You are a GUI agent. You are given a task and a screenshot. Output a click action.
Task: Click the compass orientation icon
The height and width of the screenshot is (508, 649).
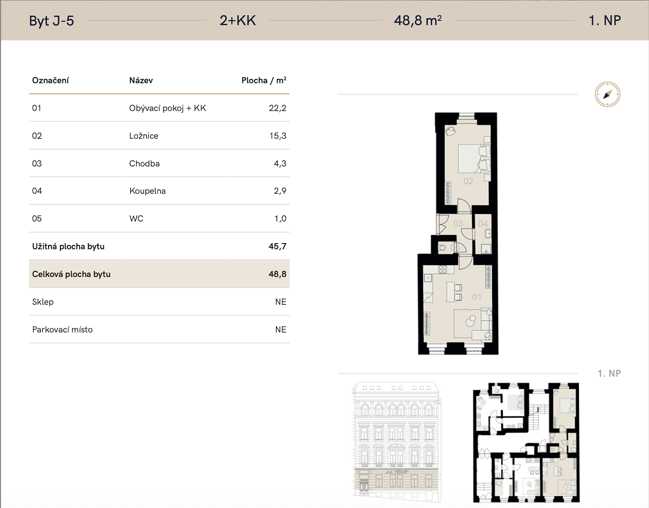[607, 94]
